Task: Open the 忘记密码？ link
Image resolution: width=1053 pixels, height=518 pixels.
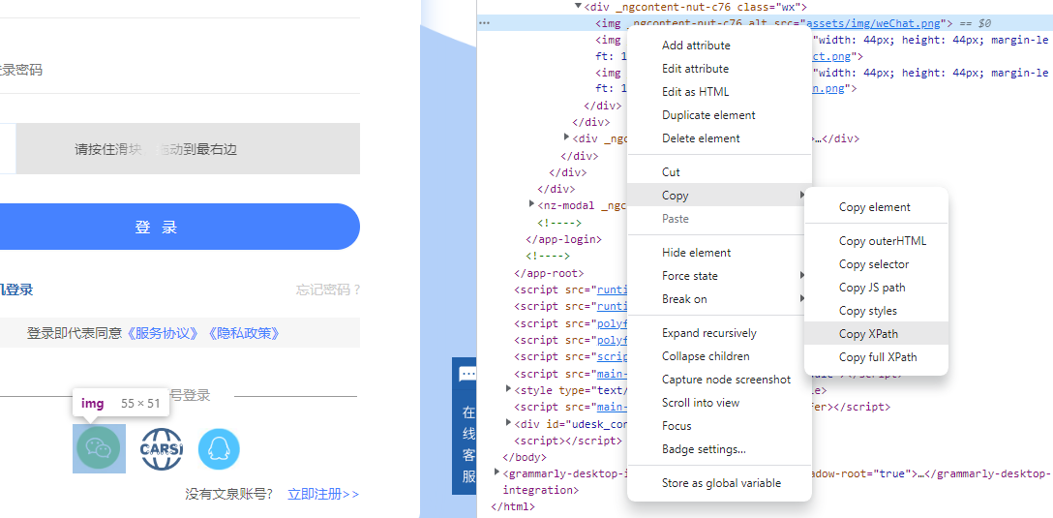Action: pyautogui.click(x=328, y=289)
